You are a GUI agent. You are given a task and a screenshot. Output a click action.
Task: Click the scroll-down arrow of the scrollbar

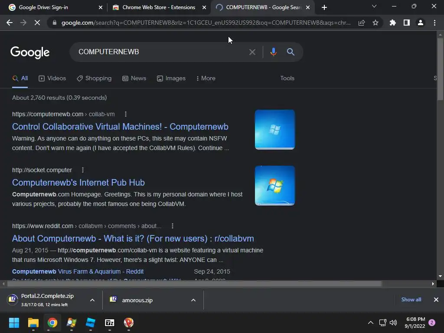click(x=440, y=276)
